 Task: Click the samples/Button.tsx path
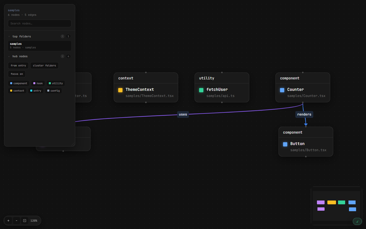308,150
